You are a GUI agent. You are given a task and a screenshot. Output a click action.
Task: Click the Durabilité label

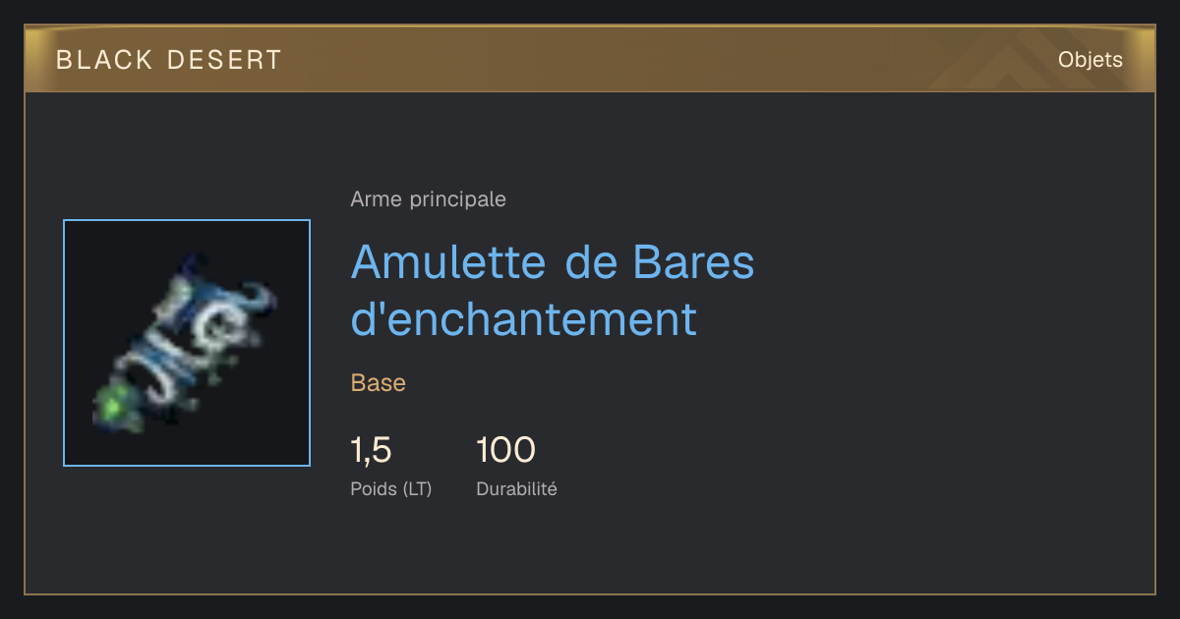(516, 488)
